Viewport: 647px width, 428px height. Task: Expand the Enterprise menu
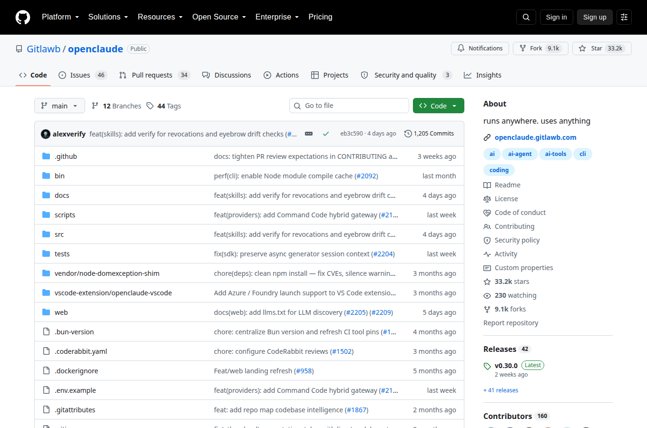[277, 17]
